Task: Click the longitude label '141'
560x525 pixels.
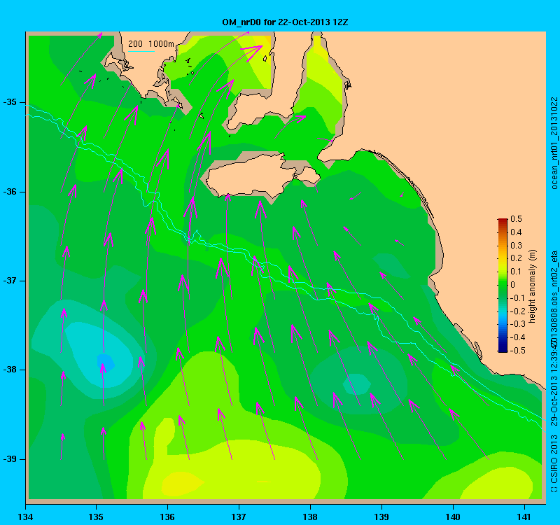Action: tap(524, 517)
